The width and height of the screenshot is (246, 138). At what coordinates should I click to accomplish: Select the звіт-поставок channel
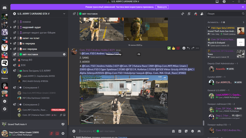(39, 54)
